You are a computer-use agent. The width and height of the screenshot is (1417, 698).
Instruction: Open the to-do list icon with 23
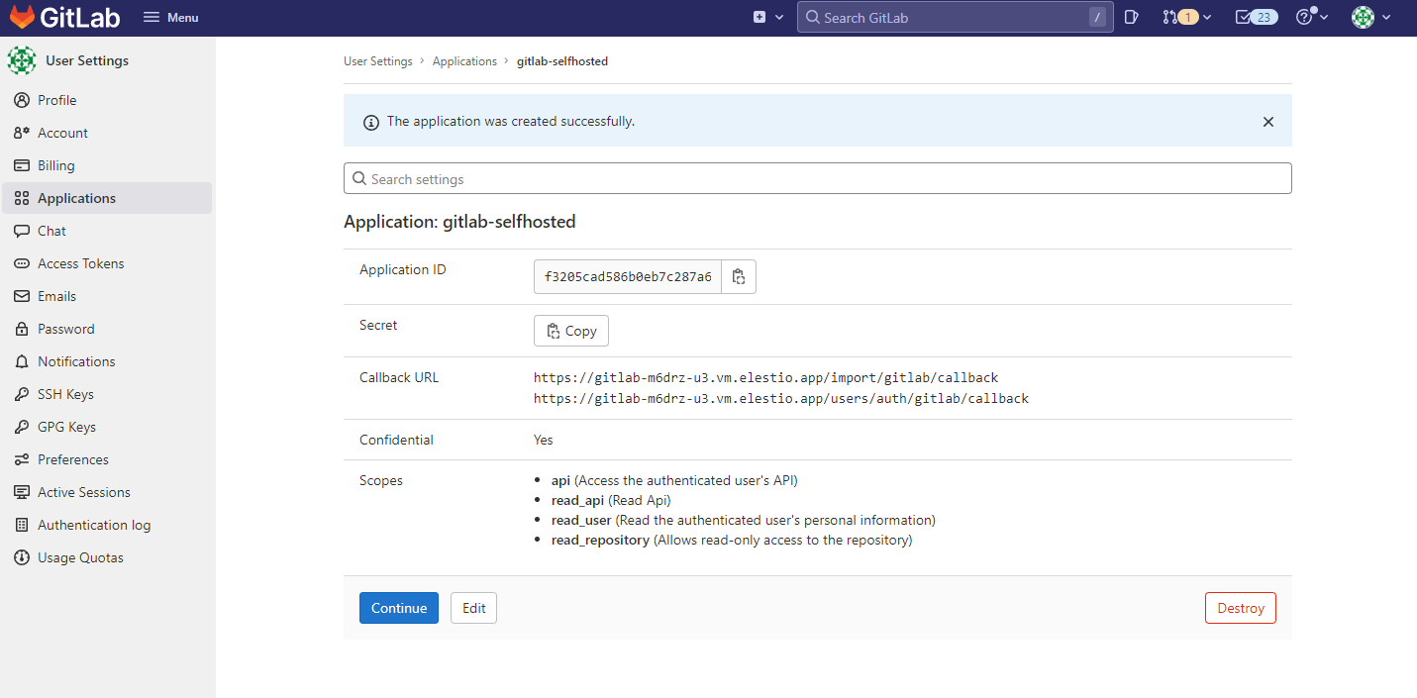click(x=1257, y=17)
